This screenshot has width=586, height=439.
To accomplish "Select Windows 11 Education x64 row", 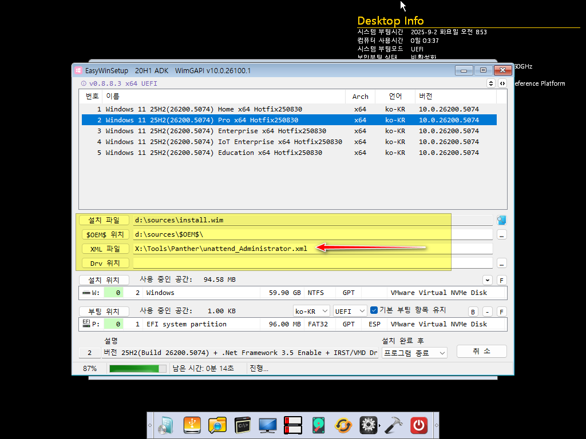I will pyautogui.click(x=289, y=152).
